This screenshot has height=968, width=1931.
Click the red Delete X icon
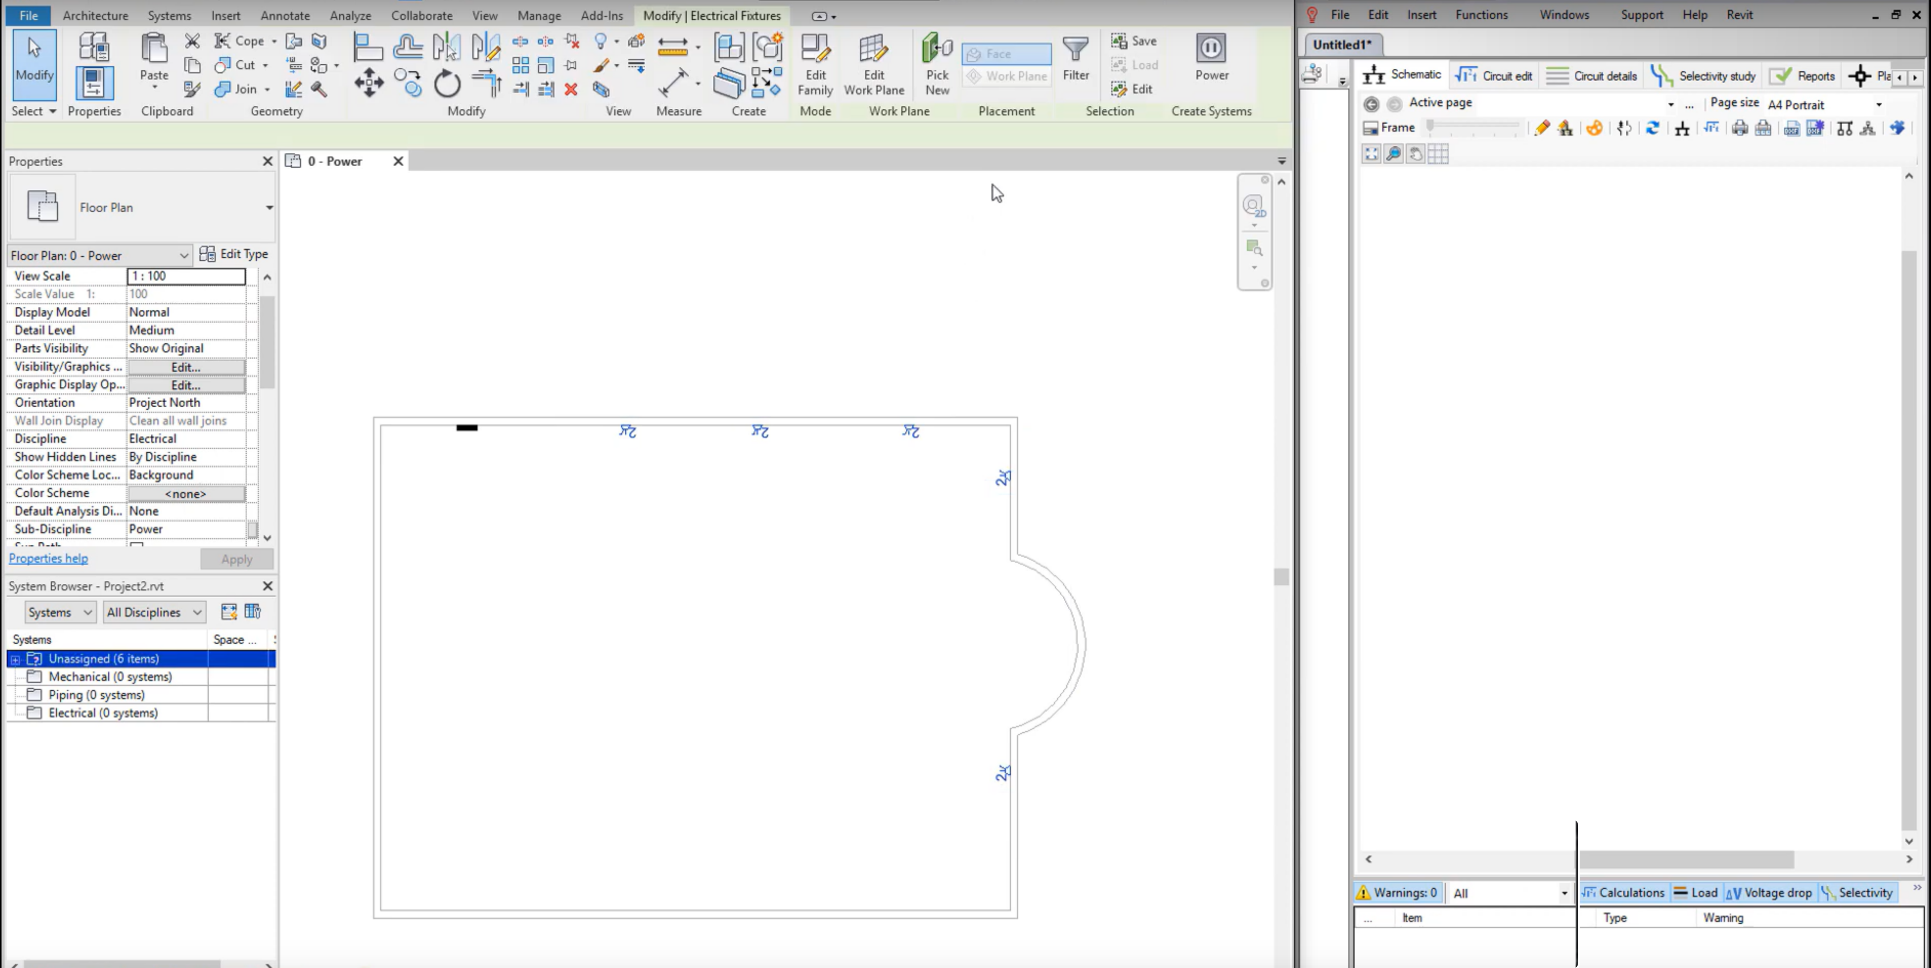coord(570,89)
